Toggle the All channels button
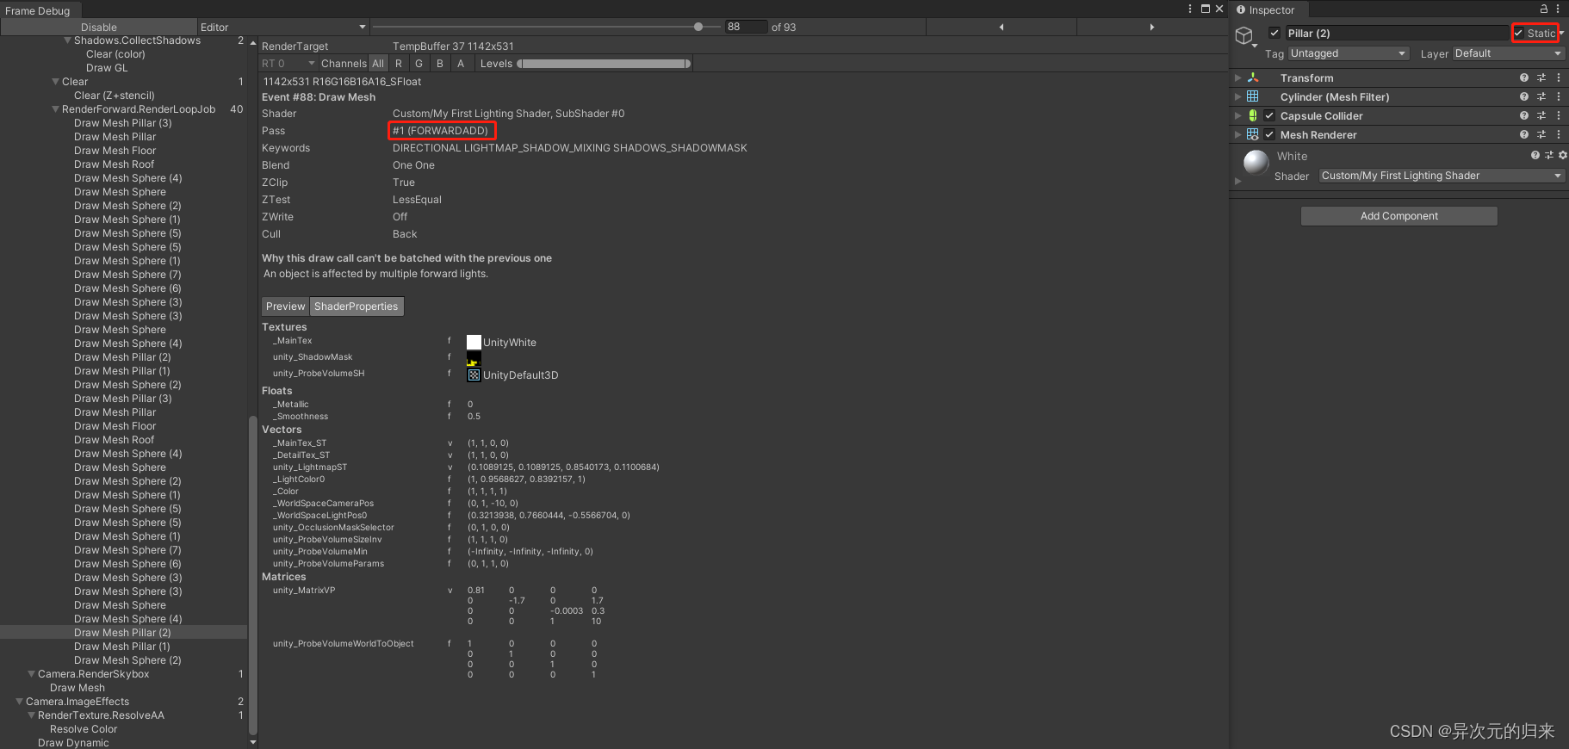 tap(378, 64)
